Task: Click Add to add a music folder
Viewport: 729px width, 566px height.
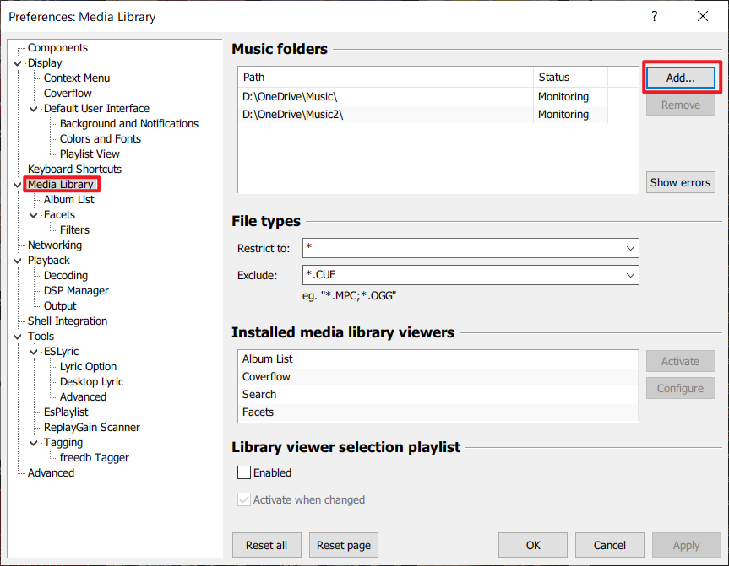Action: (680, 77)
